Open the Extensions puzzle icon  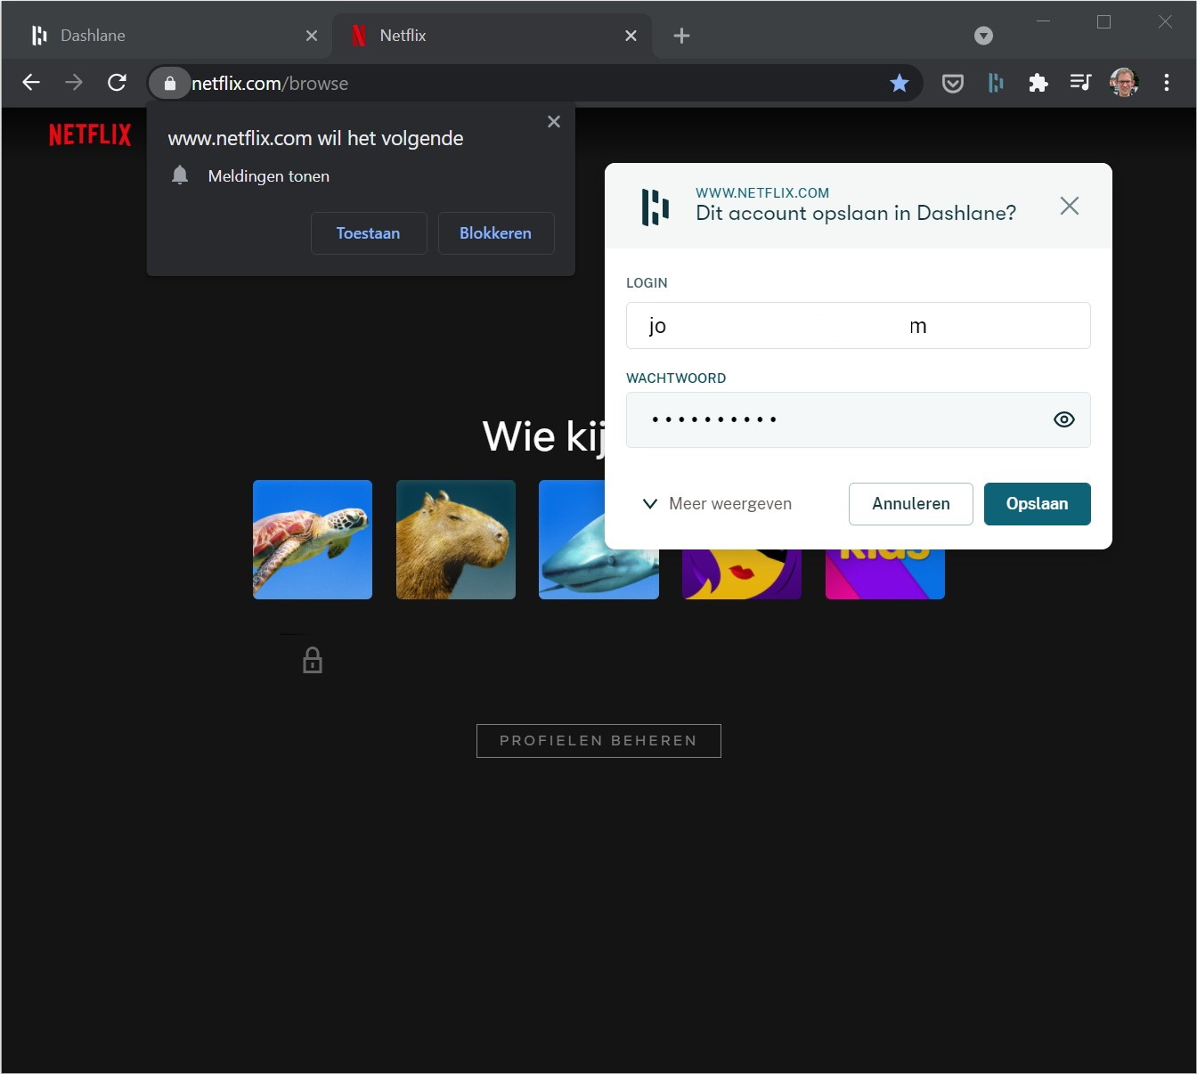tap(1038, 83)
